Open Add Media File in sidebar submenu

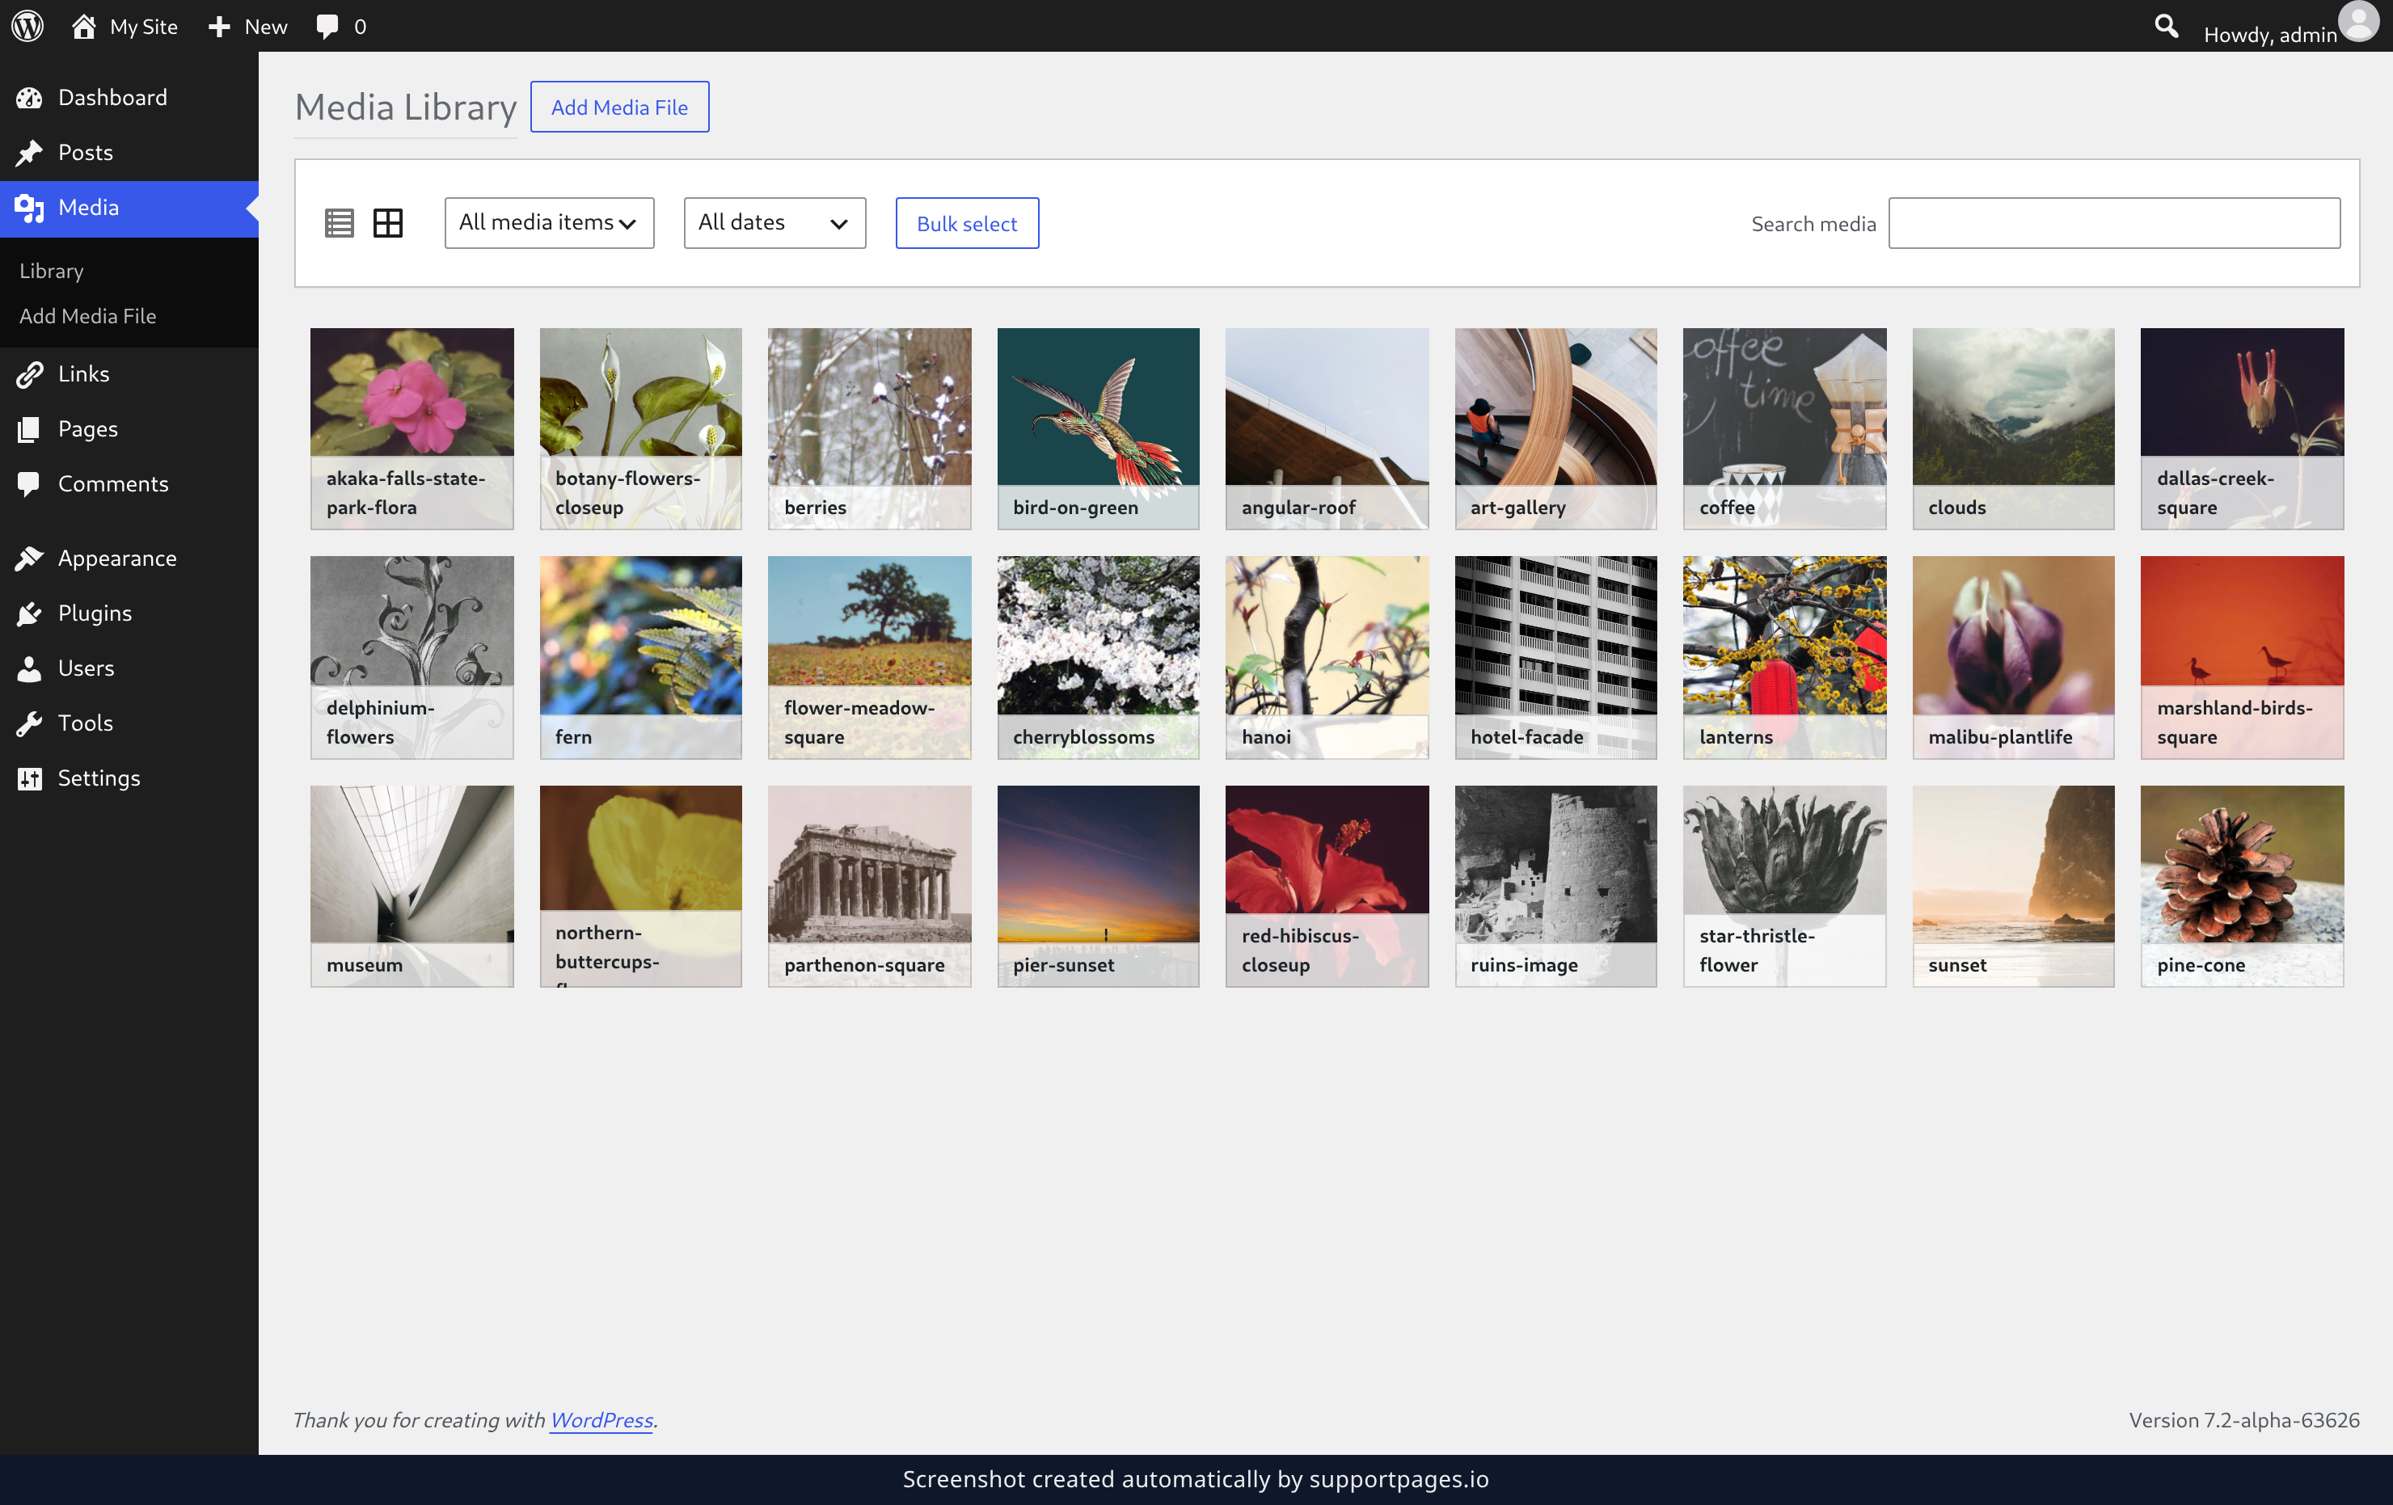87,316
